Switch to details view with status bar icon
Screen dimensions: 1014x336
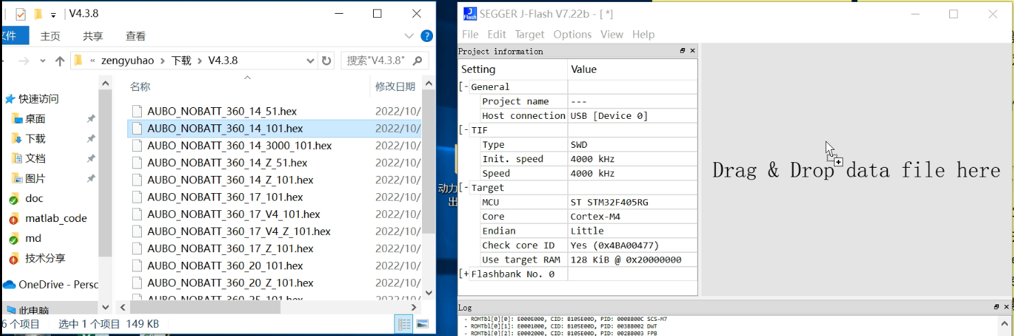pyautogui.click(x=405, y=324)
